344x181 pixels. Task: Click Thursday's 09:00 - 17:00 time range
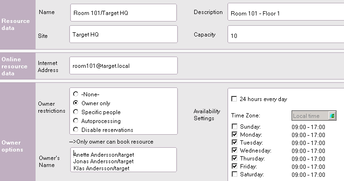pyautogui.click(x=308, y=159)
